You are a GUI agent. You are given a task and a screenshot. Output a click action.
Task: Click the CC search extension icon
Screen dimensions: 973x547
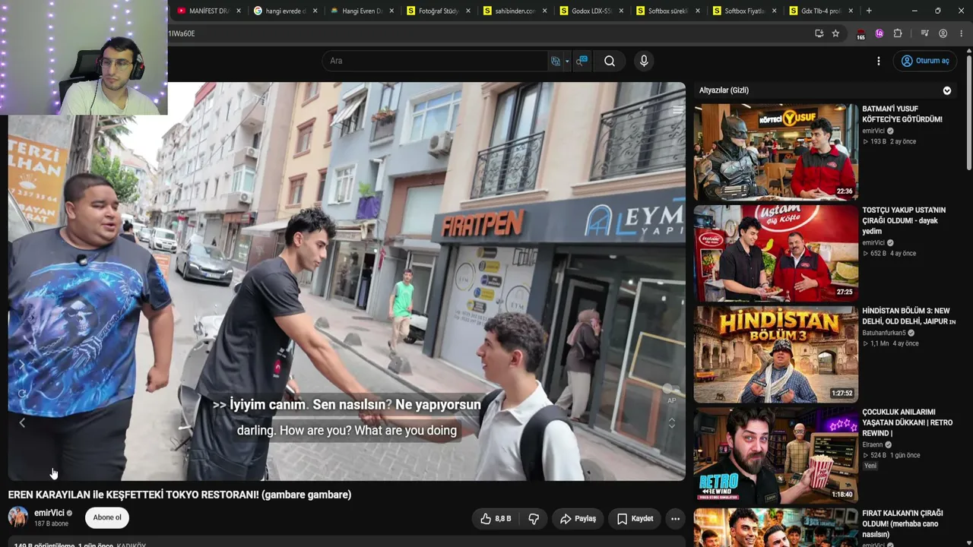[582, 61]
